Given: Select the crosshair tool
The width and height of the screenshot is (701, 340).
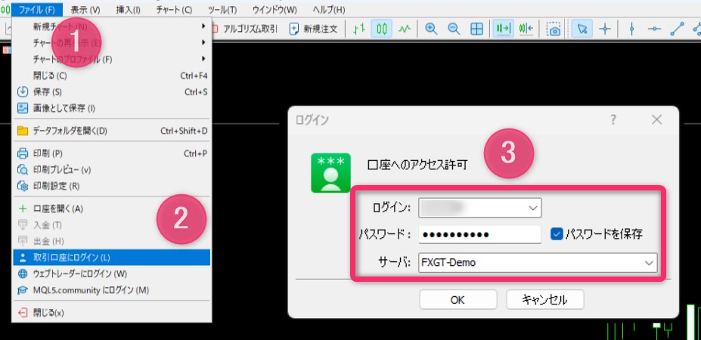Looking at the screenshot, I should tap(605, 29).
